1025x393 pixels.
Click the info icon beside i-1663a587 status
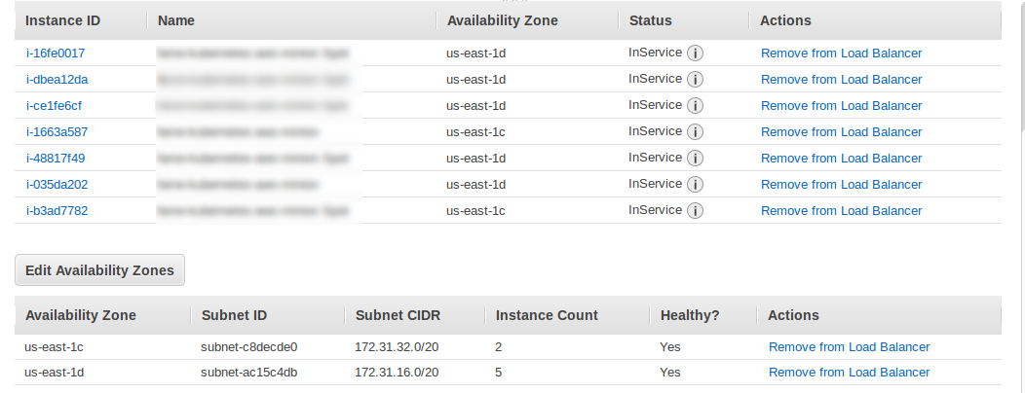tap(695, 132)
